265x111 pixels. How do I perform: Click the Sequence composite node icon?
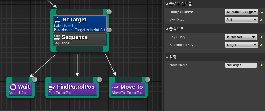(x=57, y=37)
